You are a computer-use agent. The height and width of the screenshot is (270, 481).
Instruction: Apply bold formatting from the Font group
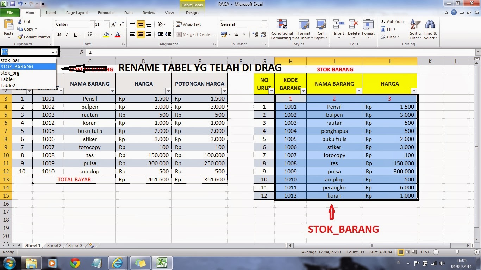tap(59, 34)
